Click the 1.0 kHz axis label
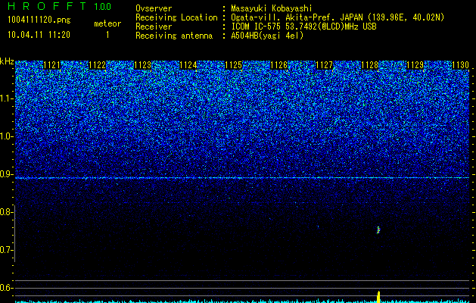Viewport: 476px width, 303px height. (x=6, y=136)
